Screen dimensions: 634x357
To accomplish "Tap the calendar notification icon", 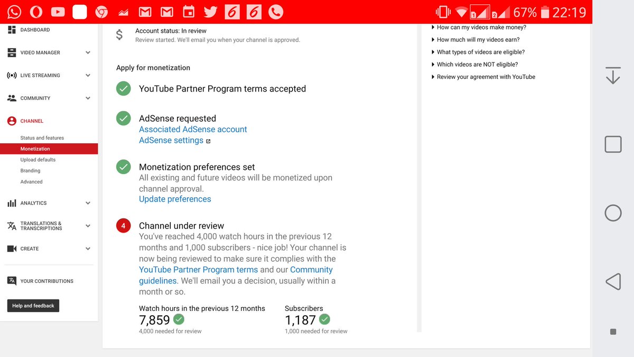I will point(188,12).
